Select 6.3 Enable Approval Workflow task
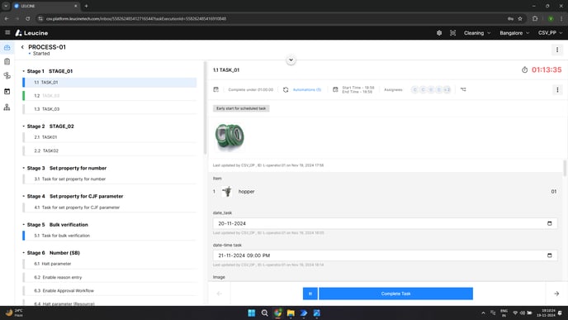The height and width of the screenshot is (320, 568). pos(110,290)
